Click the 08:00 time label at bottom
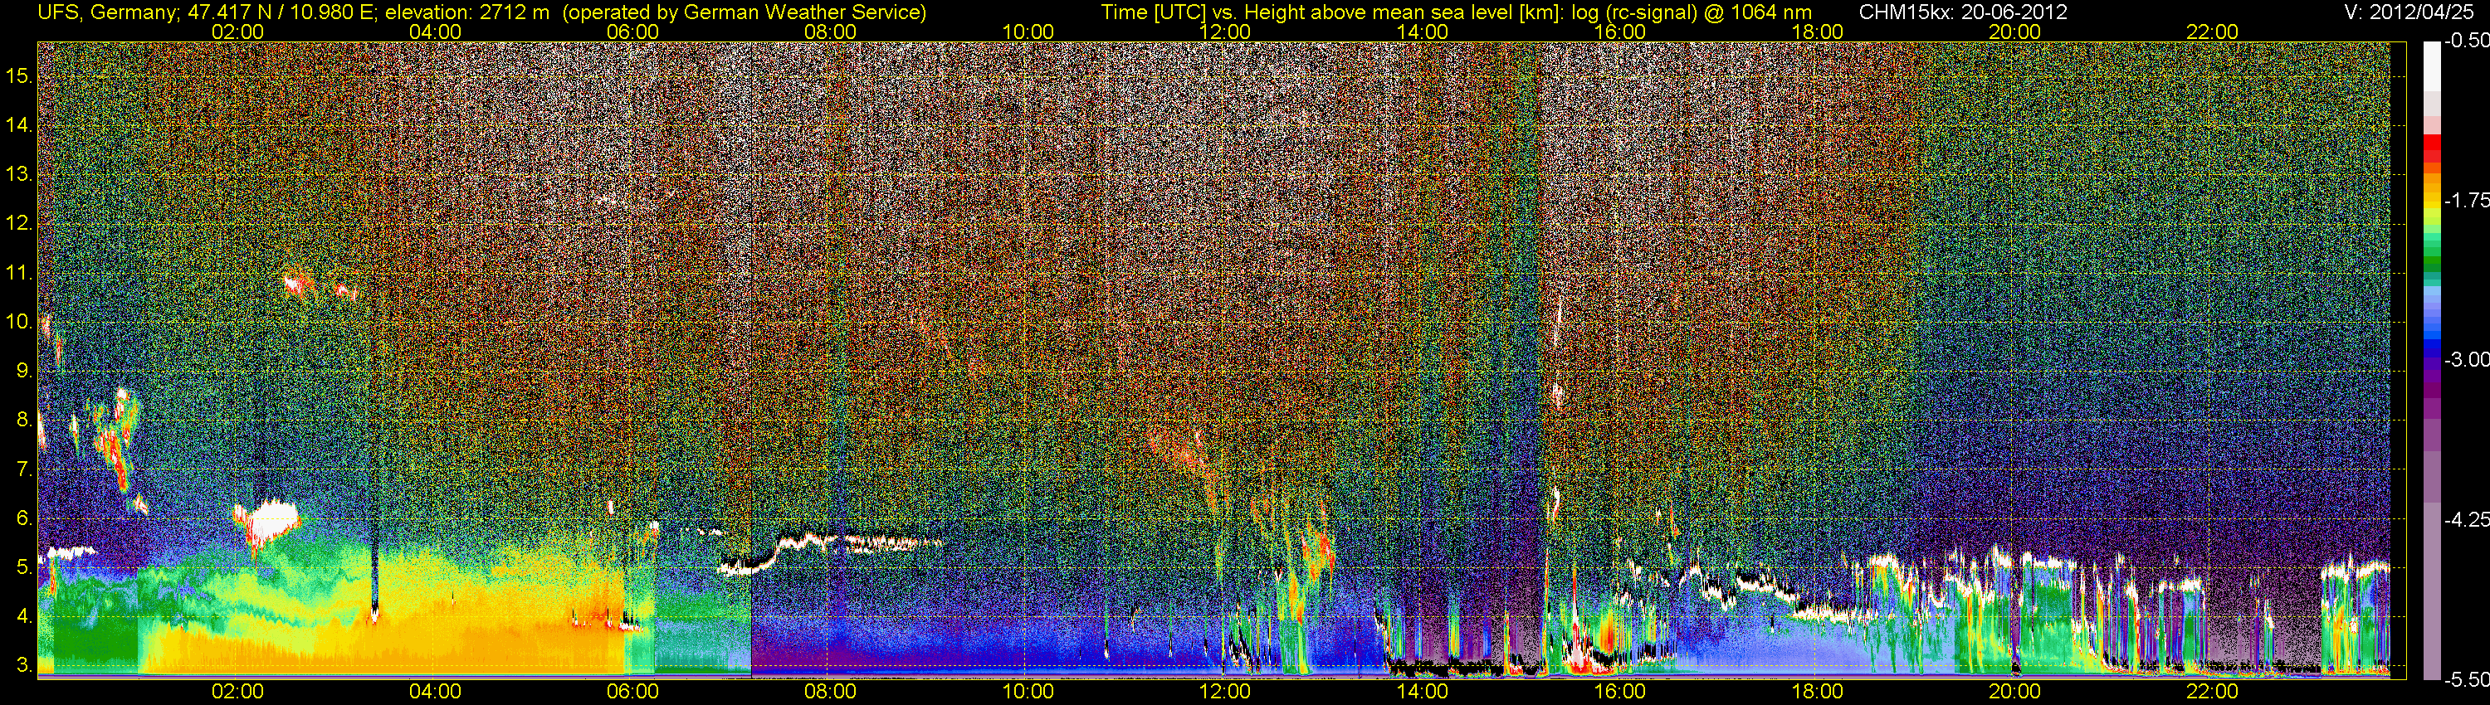Image resolution: width=2490 pixels, height=705 pixels. (829, 692)
